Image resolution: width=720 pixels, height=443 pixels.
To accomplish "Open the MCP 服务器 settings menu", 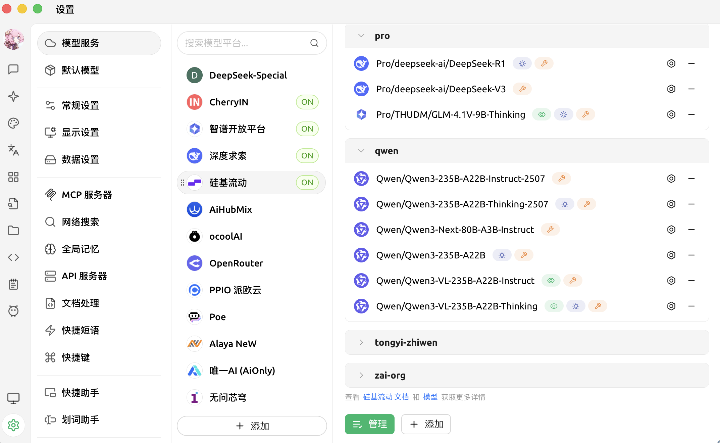I will tap(87, 195).
